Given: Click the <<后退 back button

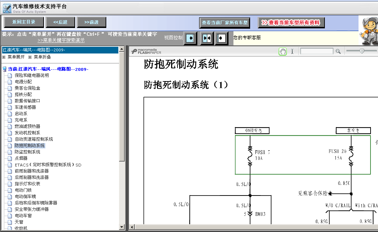Looking at the screenshot, I should tap(60, 22).
